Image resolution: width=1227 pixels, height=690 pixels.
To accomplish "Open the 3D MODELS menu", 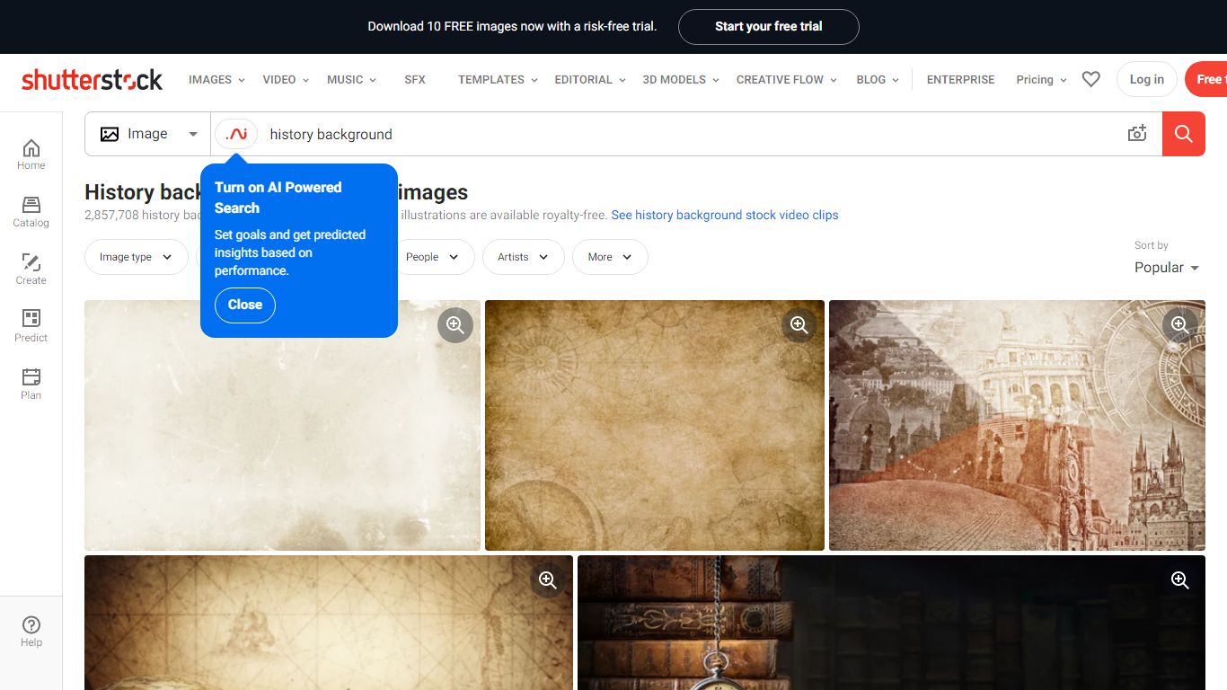I will [681, 80].
